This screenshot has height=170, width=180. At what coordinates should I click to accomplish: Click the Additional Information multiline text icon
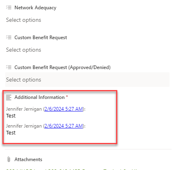tap(9, 97)
